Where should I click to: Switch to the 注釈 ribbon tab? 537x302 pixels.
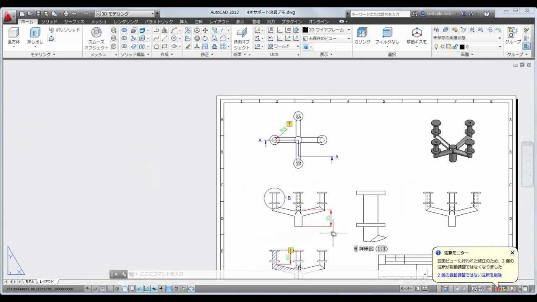[198, 21]
